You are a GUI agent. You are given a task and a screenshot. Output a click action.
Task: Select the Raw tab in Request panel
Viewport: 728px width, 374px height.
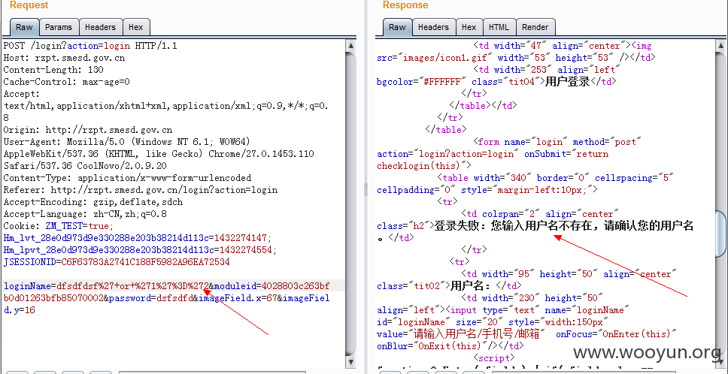tap(24, 27)
